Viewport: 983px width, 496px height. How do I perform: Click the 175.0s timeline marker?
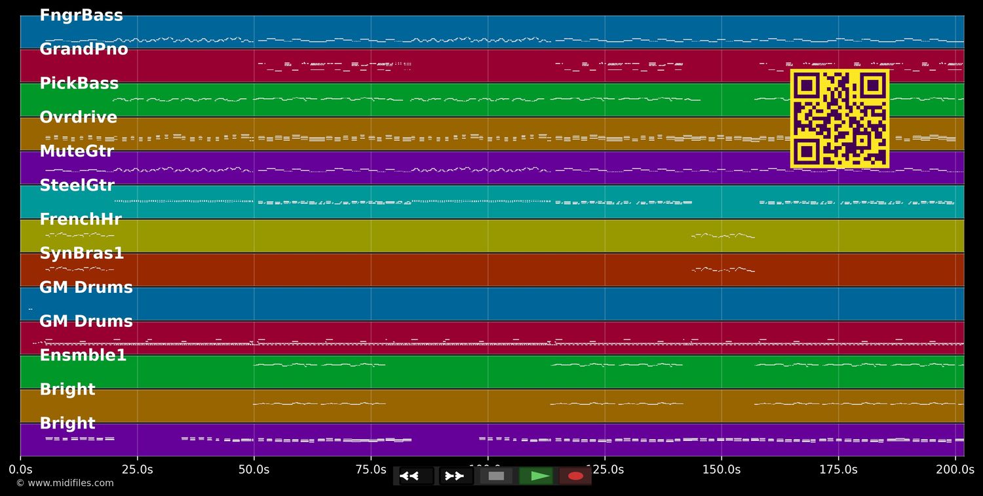838,469
